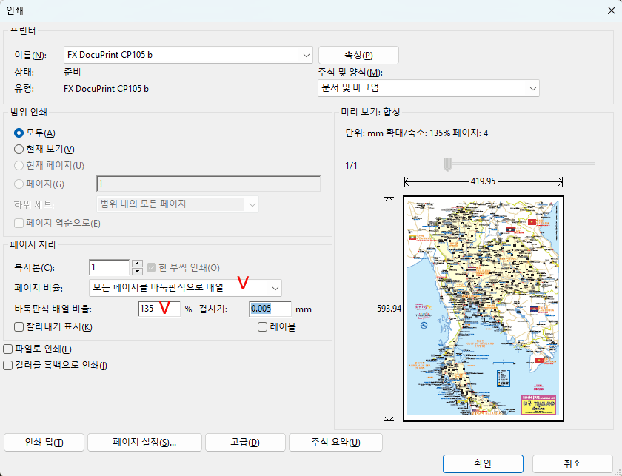
Task: Open the 주석 및 양식 dropdown
Action: (429, 88)
